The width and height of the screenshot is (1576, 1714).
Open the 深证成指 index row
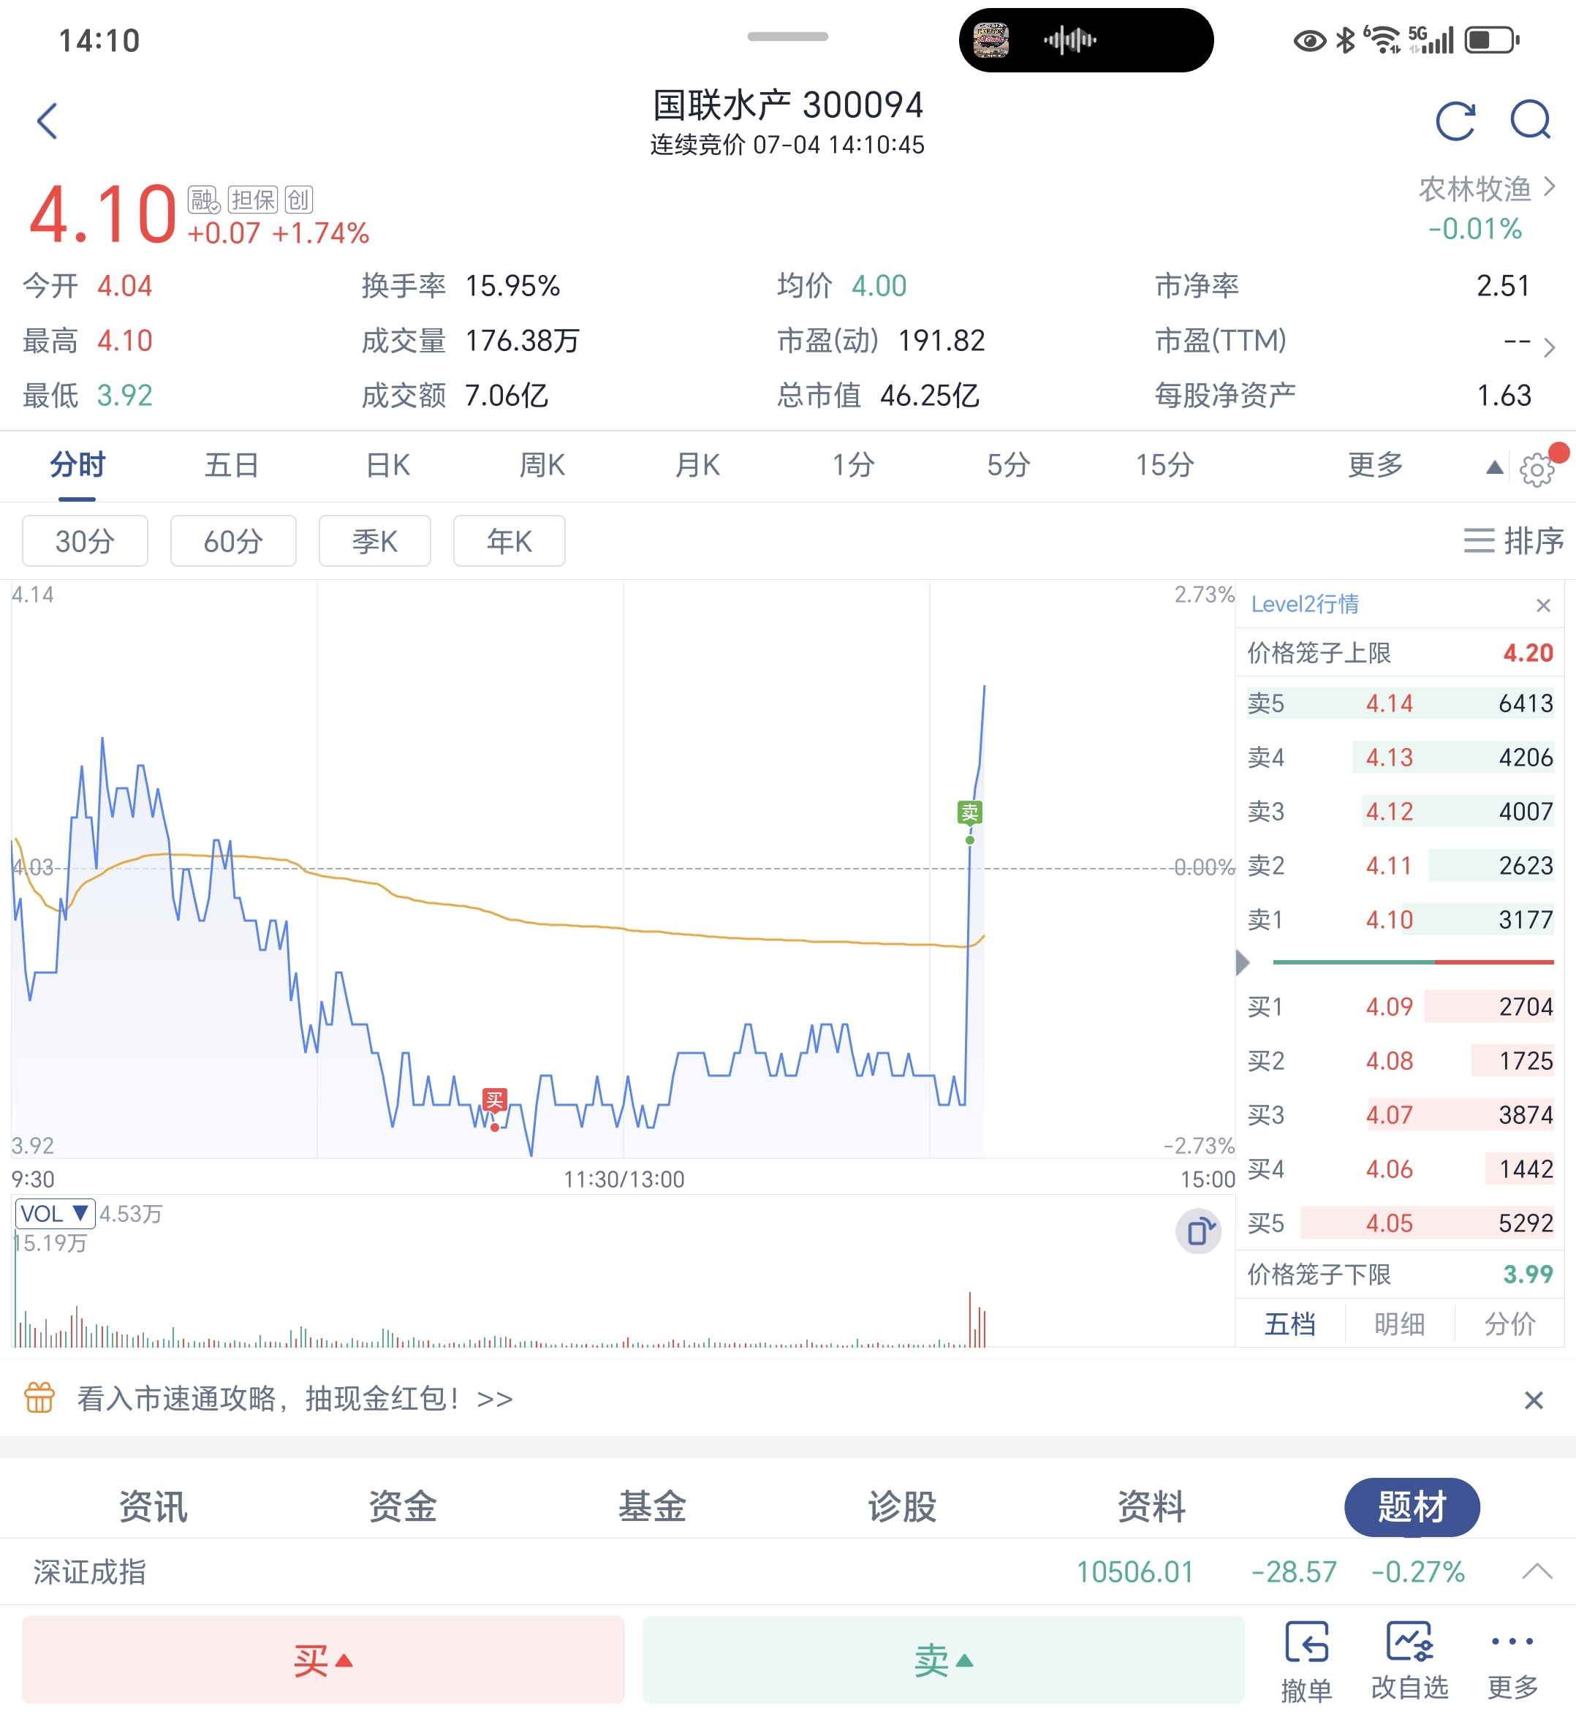tap(788, 1571)
